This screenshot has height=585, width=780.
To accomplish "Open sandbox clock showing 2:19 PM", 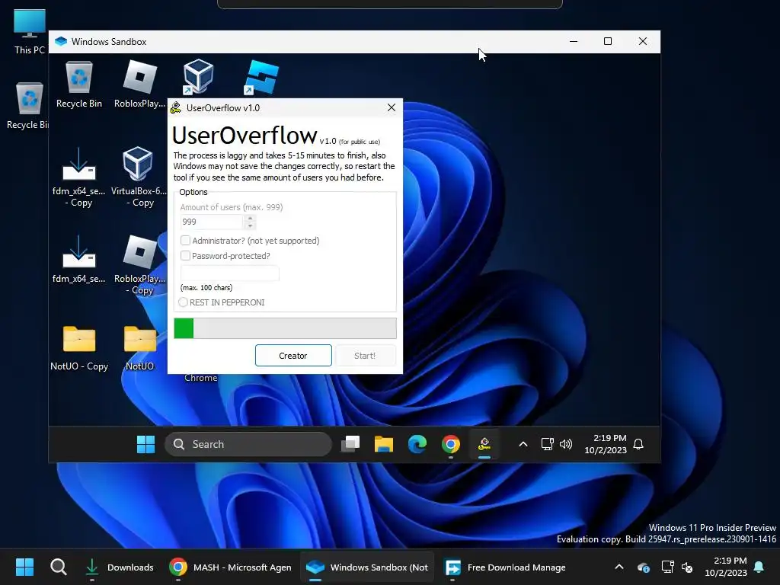I will coord(606,444).
